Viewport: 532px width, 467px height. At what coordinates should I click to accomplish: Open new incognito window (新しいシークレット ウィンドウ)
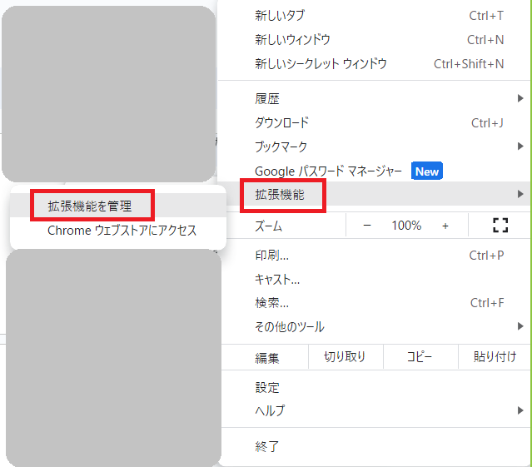pos(375,64)
